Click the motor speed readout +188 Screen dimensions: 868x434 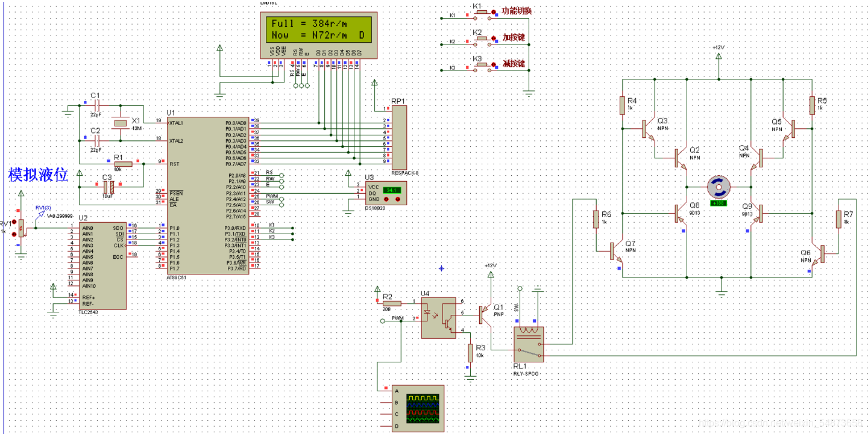[719, 203]
